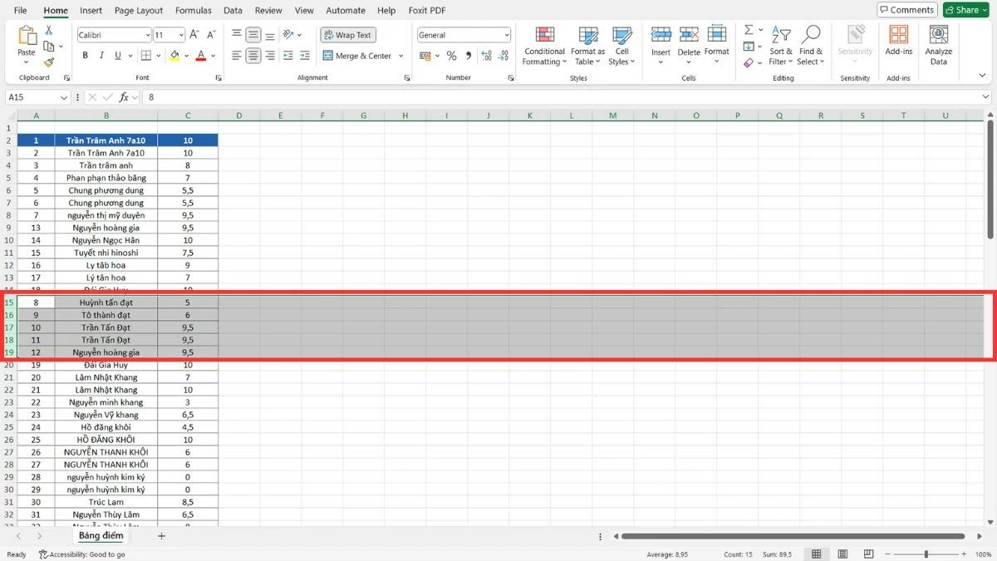
Task: Toggle bold formatting
Action: (84, 55)
